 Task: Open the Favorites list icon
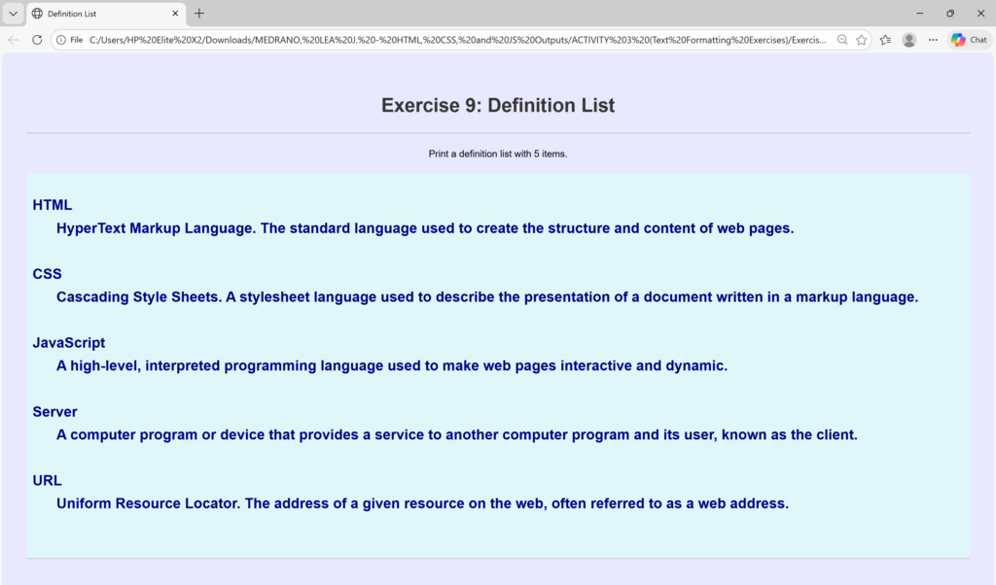tap(885, 40)
